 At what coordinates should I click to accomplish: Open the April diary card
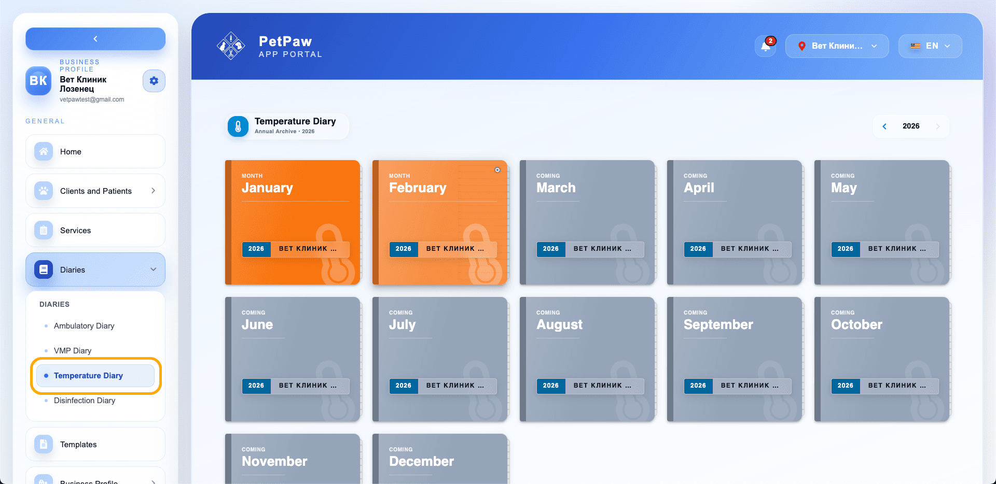pyautogui.click(x=735, y=222)
